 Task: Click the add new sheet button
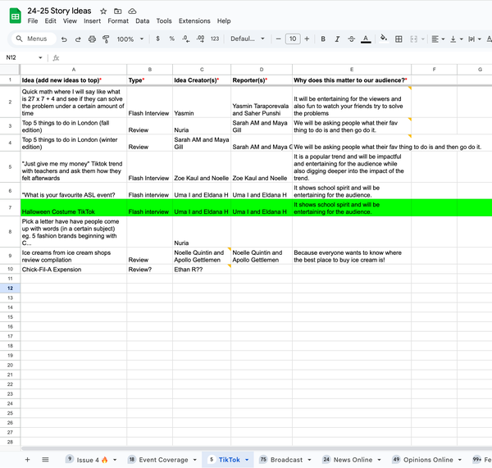click(27, 460)
